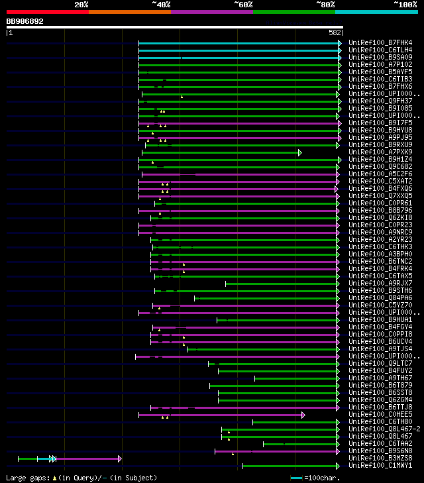Click hit label UniRef100_Q9FH37
Image resolution: width=424 pixels, height=483 pixels.
tap(380, 101)
